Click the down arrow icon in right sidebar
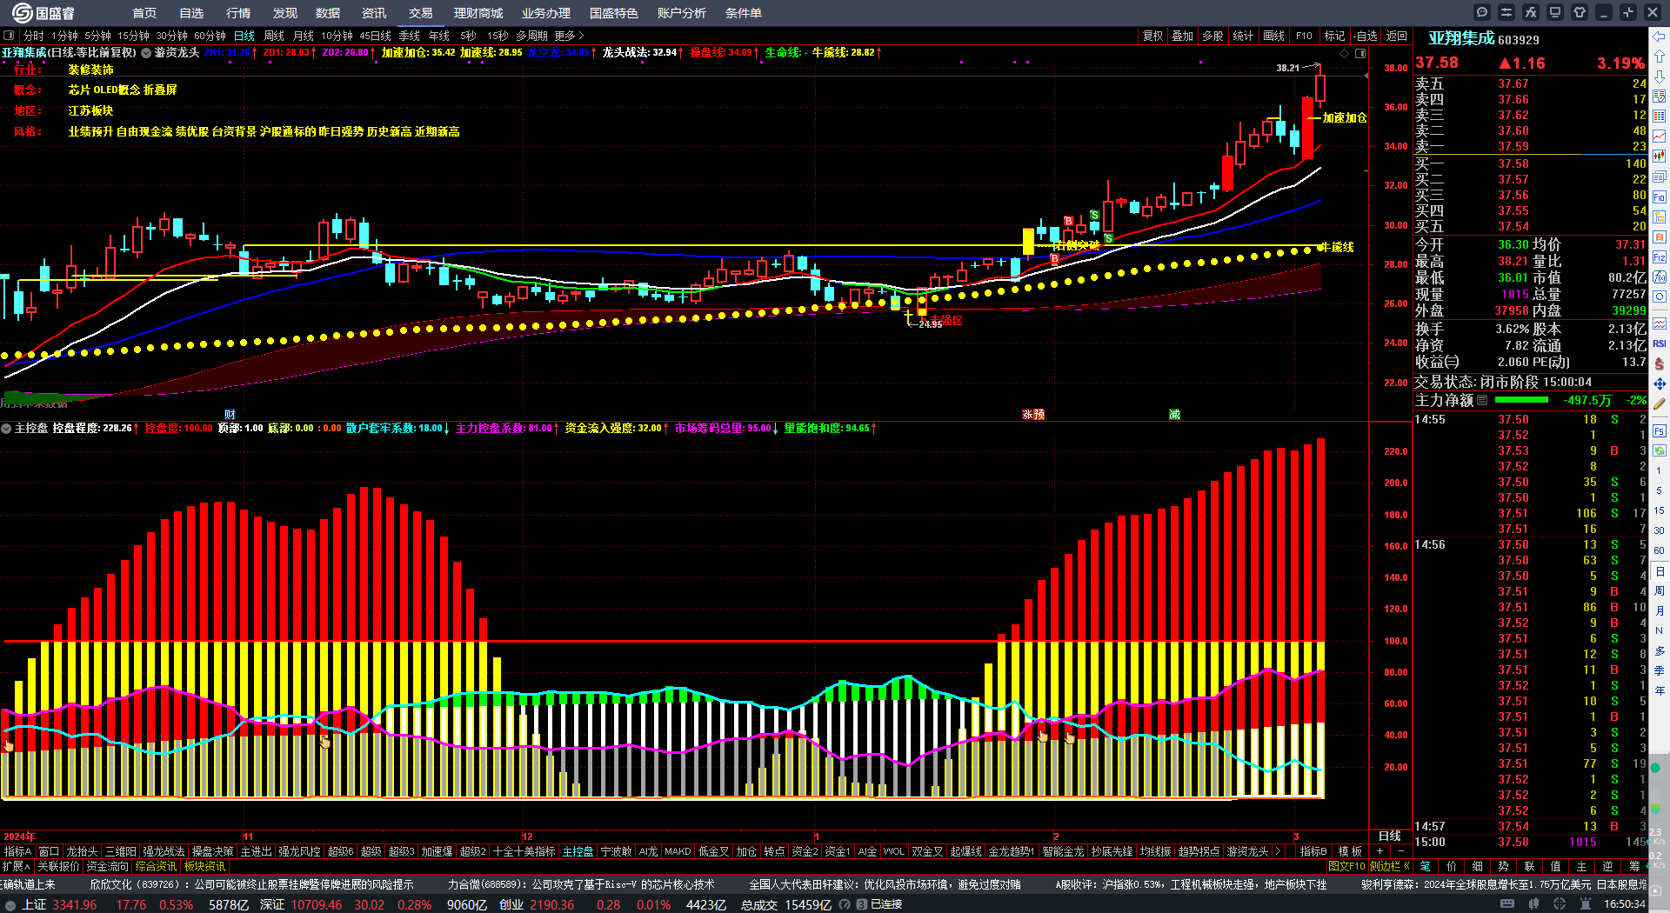1670x913 pixels. click(1660, 77)
